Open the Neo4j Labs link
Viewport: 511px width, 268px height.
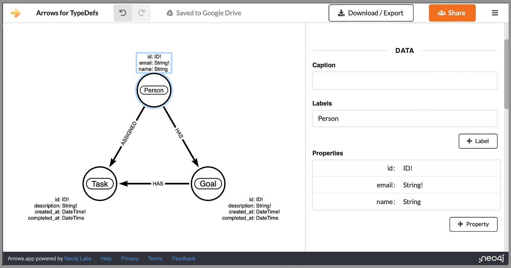click(x=78, y=258)
